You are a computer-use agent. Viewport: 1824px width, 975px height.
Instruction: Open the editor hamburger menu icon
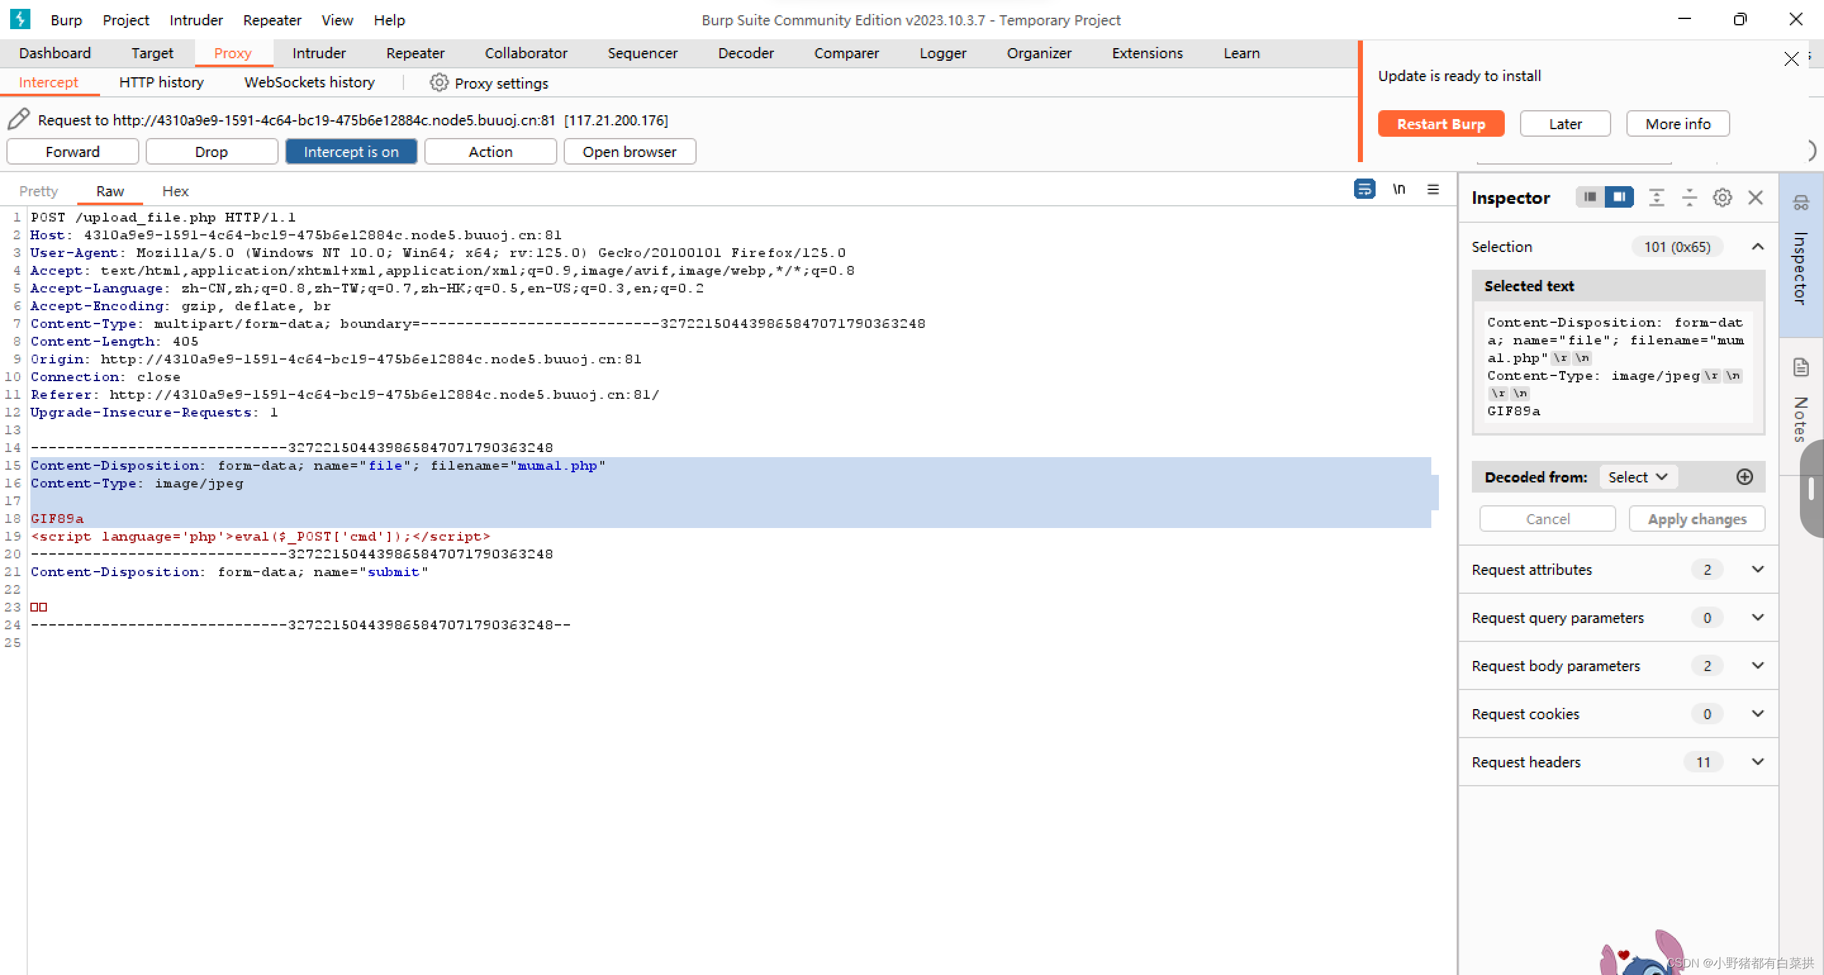tap(1433, 189)
